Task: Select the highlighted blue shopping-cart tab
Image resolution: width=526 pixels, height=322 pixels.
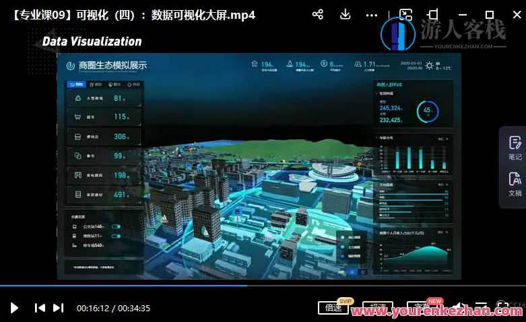Action: [x=76, y=84]
